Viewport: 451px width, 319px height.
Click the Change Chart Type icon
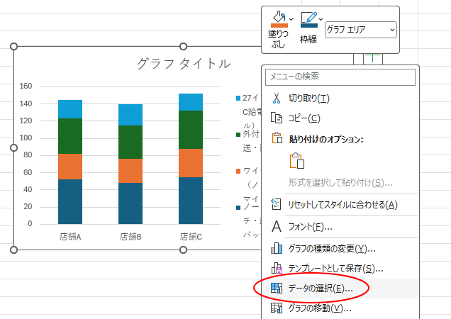(x=276, y=248)
